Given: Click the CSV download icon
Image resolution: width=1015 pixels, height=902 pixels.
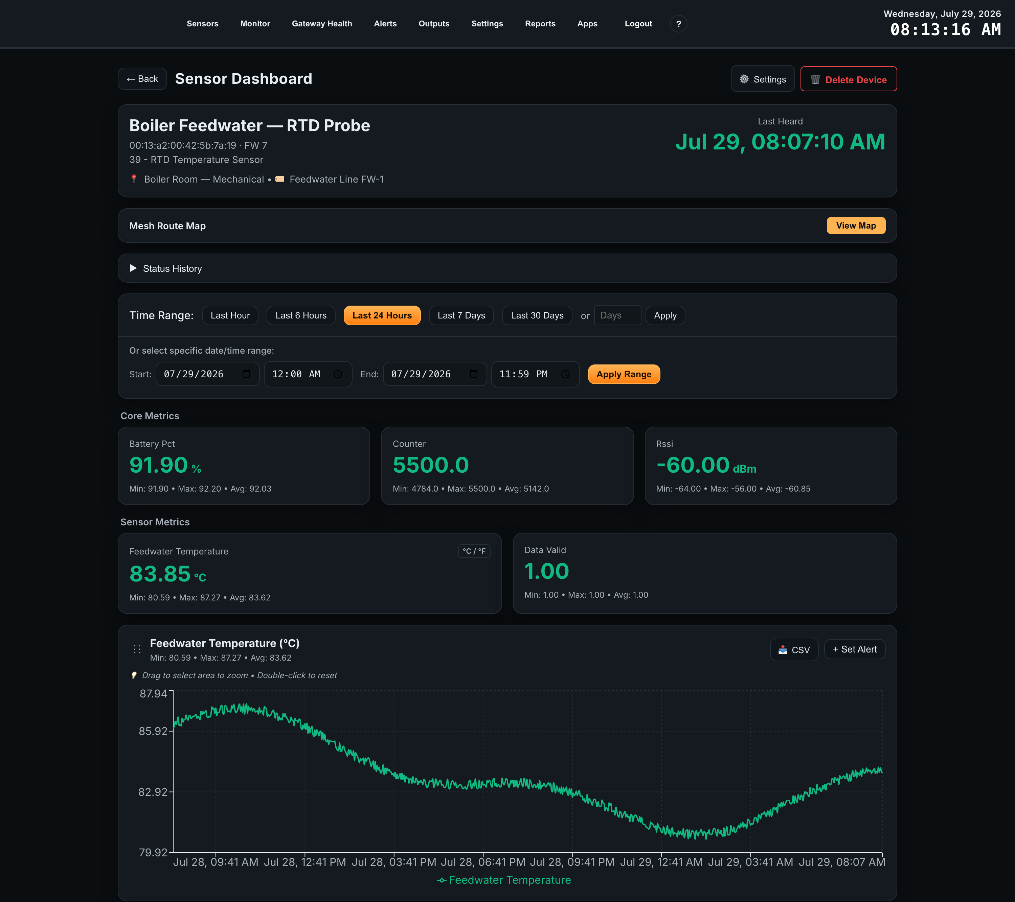Looking at the screenshot, I should pos(783,649).
